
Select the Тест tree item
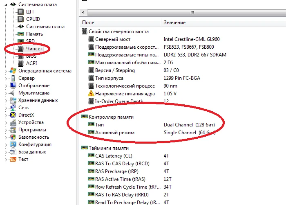pyautogui.click(x=23, y=159)
